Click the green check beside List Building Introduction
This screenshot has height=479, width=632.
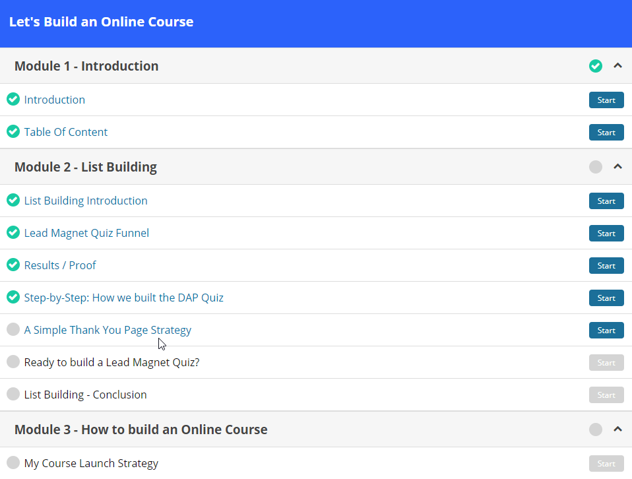click(13, 201)
